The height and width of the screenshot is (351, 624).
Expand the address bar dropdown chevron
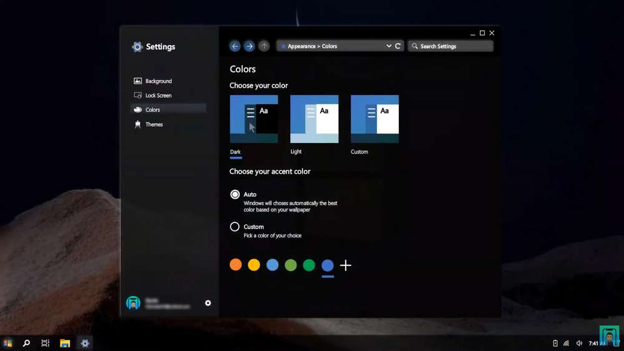coord(389,46)
